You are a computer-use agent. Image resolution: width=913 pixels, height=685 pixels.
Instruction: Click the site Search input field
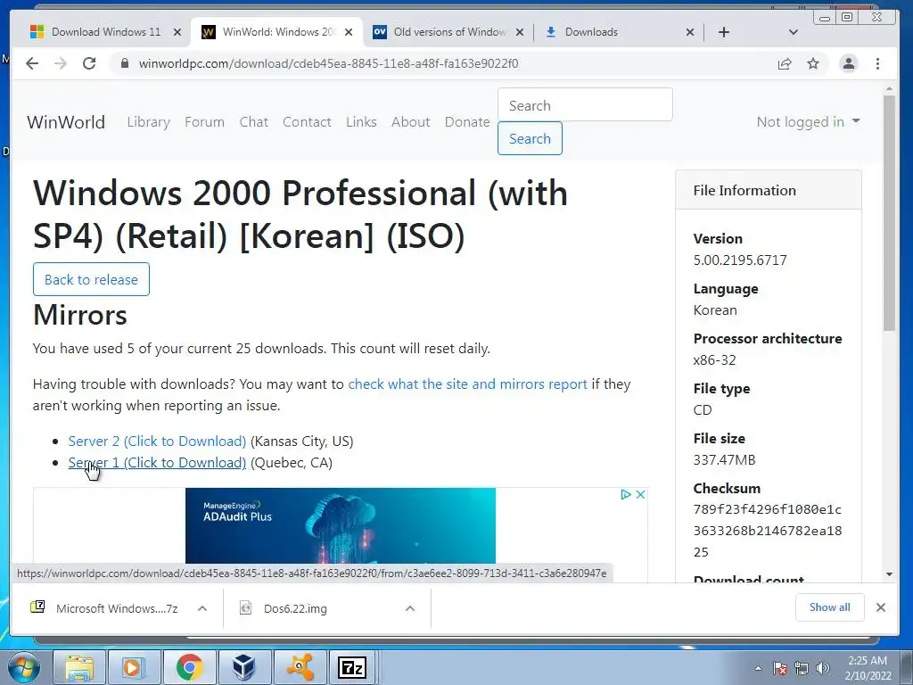(585, 105)
